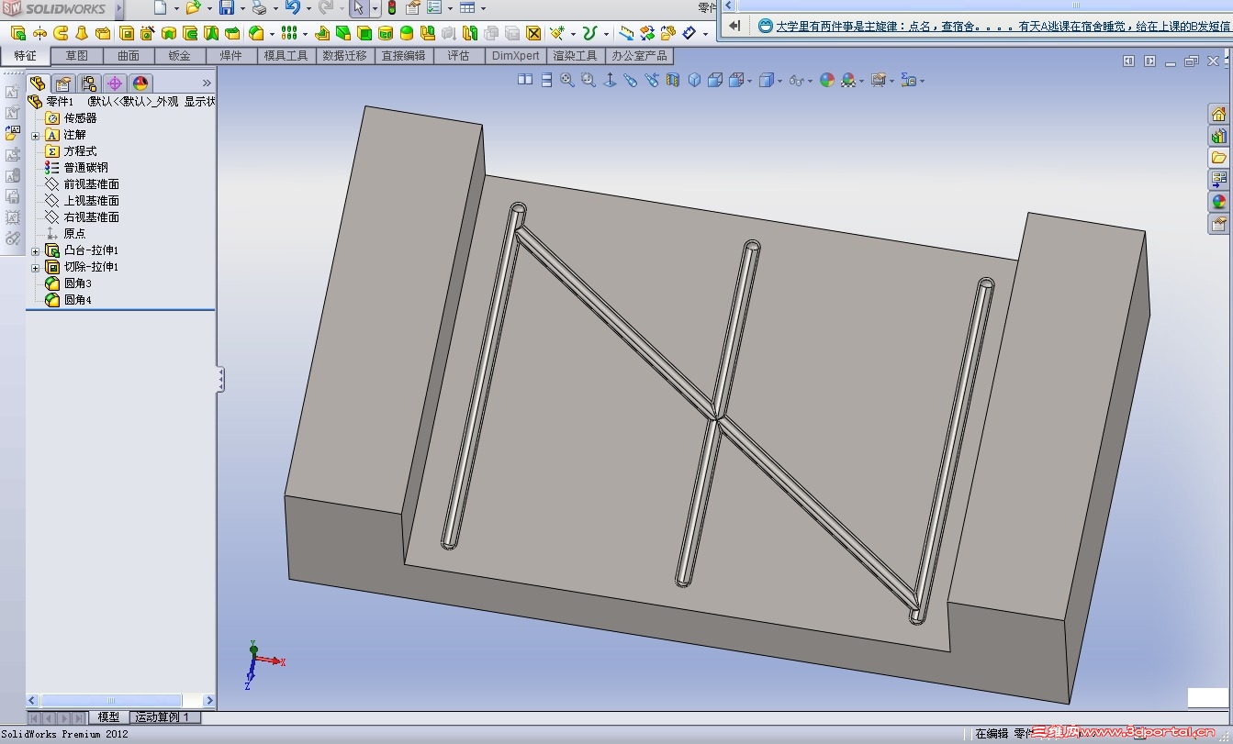
Task: Select the 模型 bottom tab
Action: pos(108,717)
